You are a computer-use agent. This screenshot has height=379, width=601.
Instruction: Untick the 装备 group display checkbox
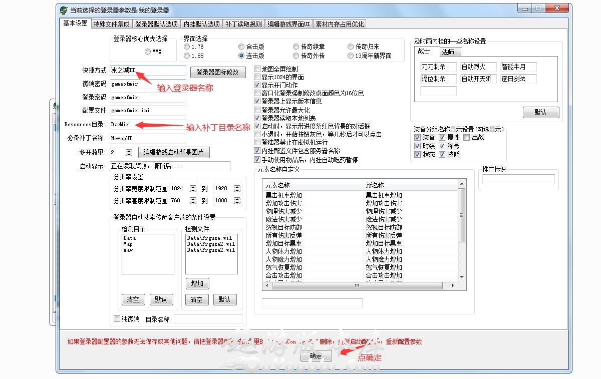pos(418,137)
